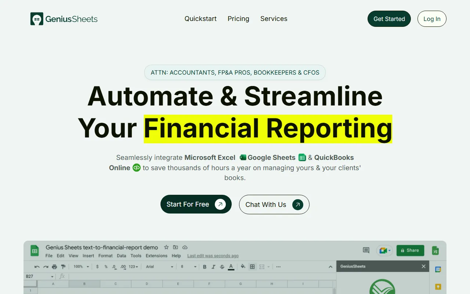The height and width of the screenshot is (294, 470).
Task: Toggle italic formatting in toolbar
Action: click(213, 267)
